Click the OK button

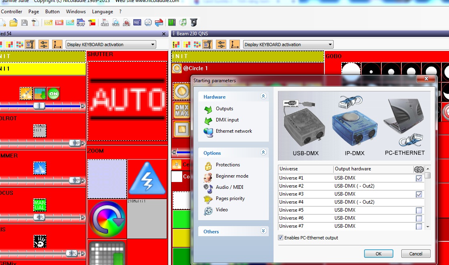pos(379,253)
